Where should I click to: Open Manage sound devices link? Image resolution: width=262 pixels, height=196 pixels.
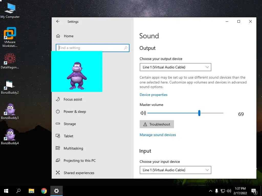pos(158,135)
